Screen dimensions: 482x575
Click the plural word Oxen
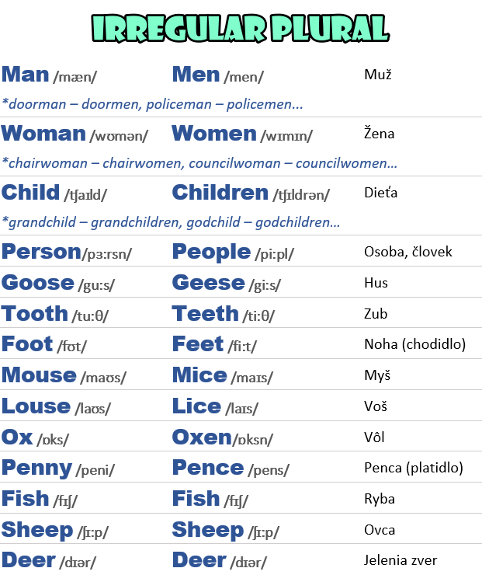tap(202, 437)
